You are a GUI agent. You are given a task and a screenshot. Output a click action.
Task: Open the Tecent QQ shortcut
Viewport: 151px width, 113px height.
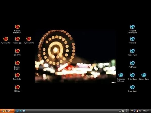pyautogui.click(x=17, y=39)
